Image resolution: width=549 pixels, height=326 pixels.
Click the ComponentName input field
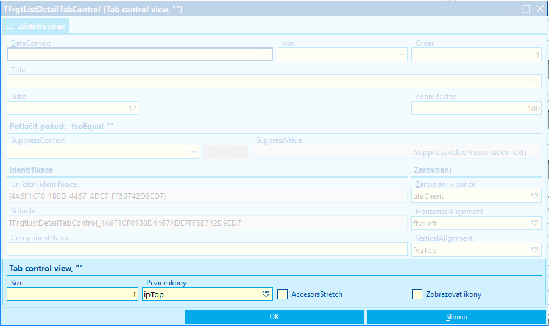207,249
